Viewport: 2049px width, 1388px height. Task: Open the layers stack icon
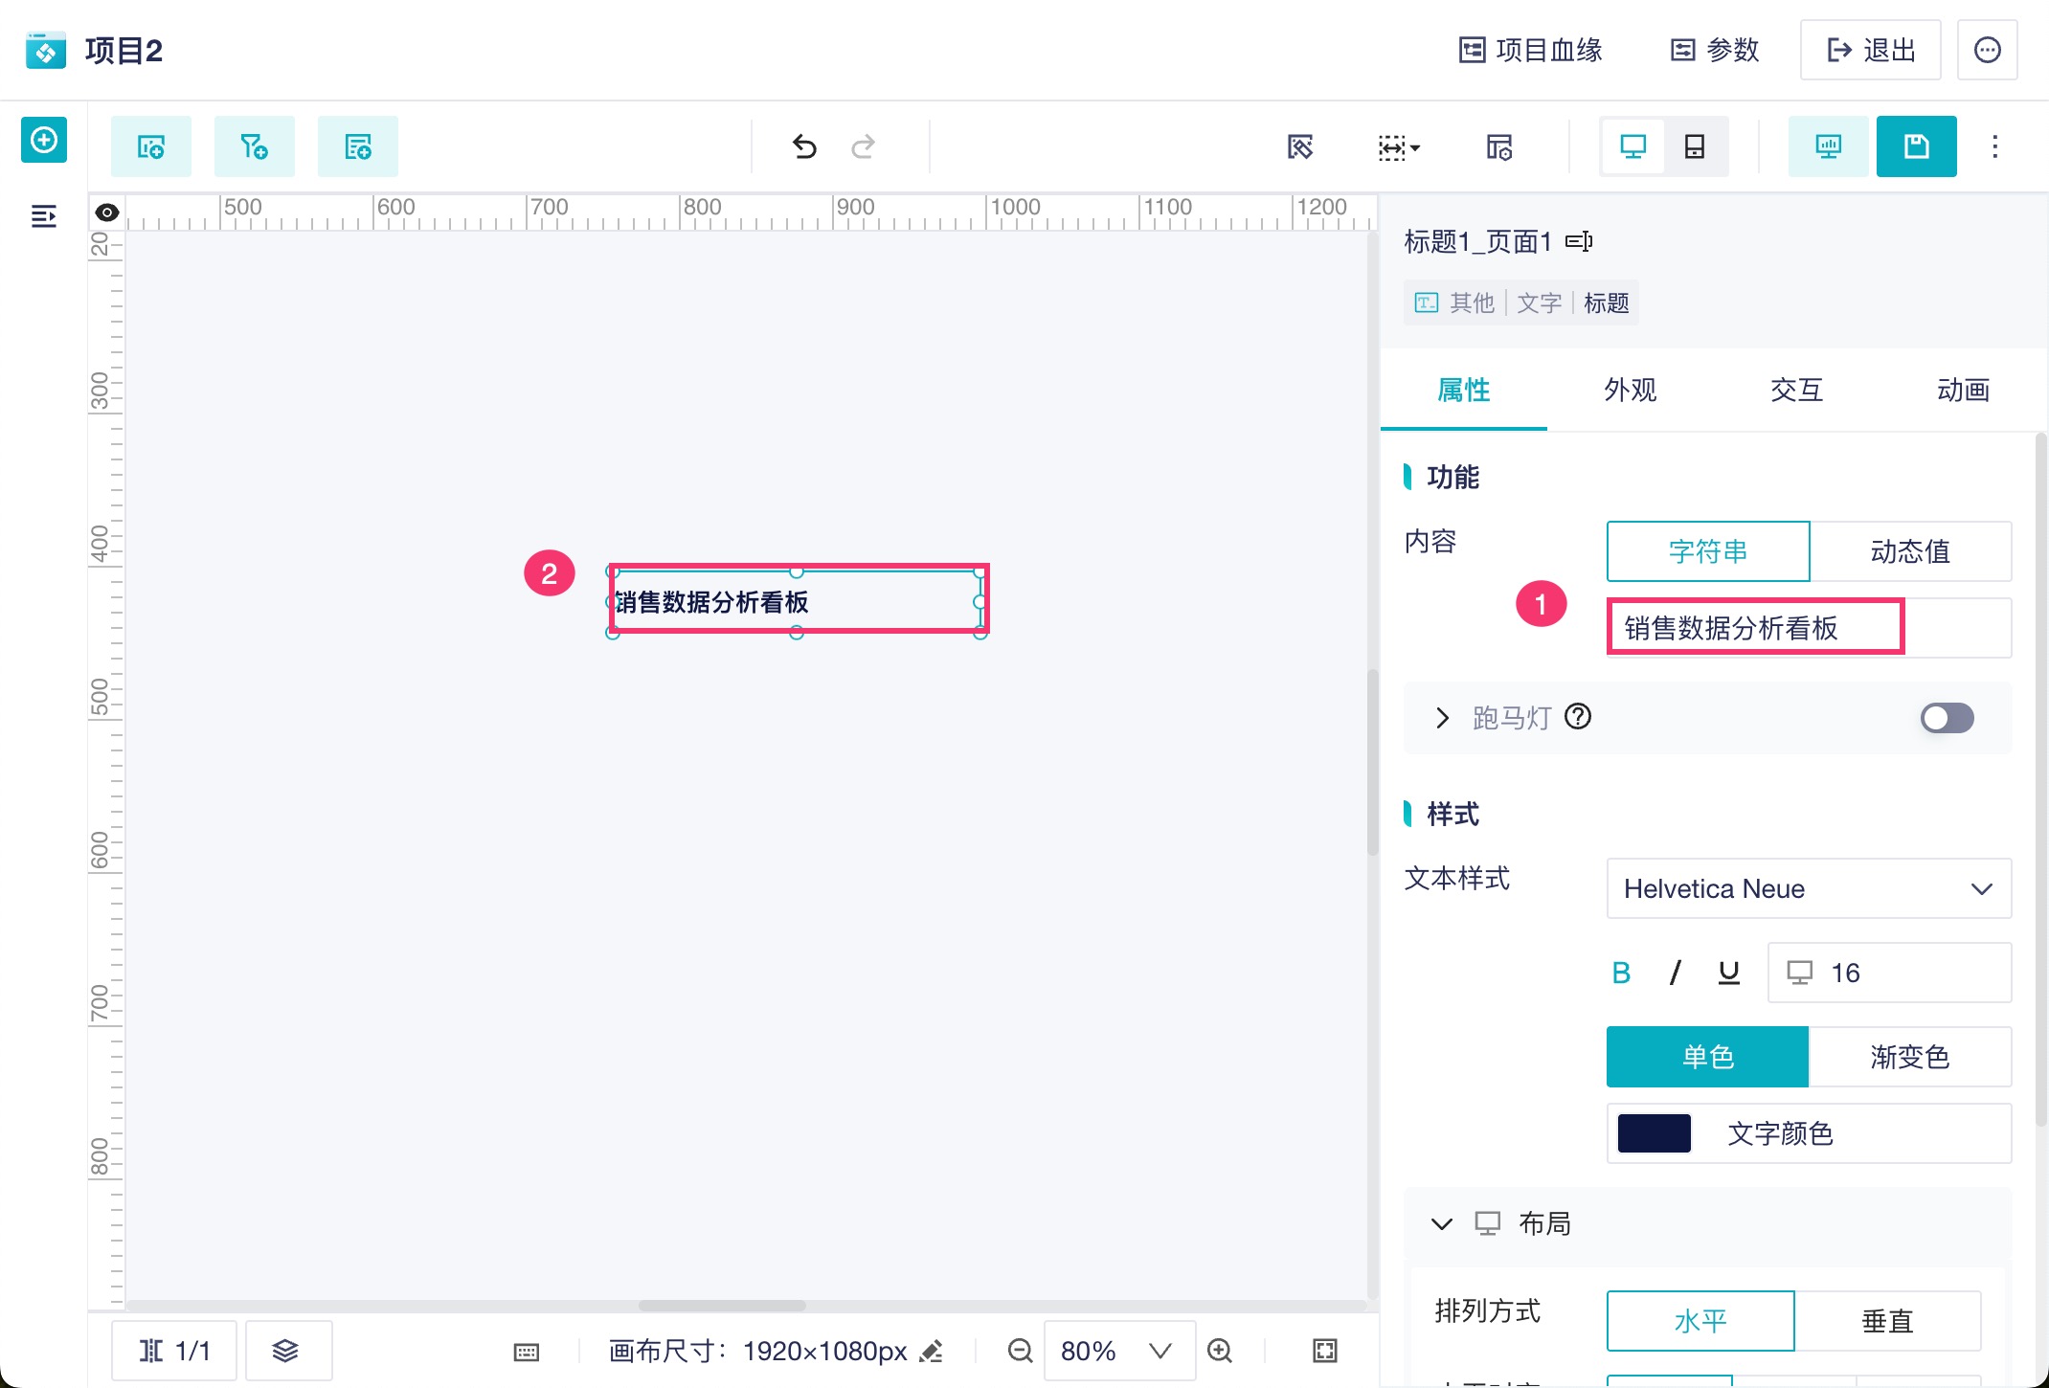point(286,1351)
